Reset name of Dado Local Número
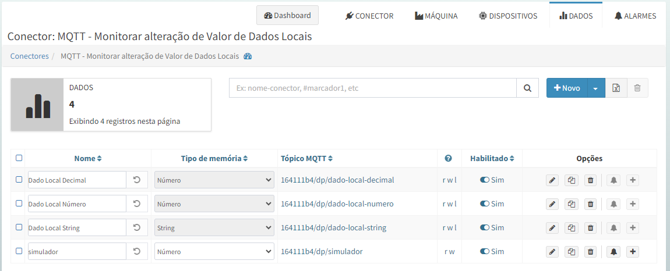The image size is (670, 271). point(137,204)
